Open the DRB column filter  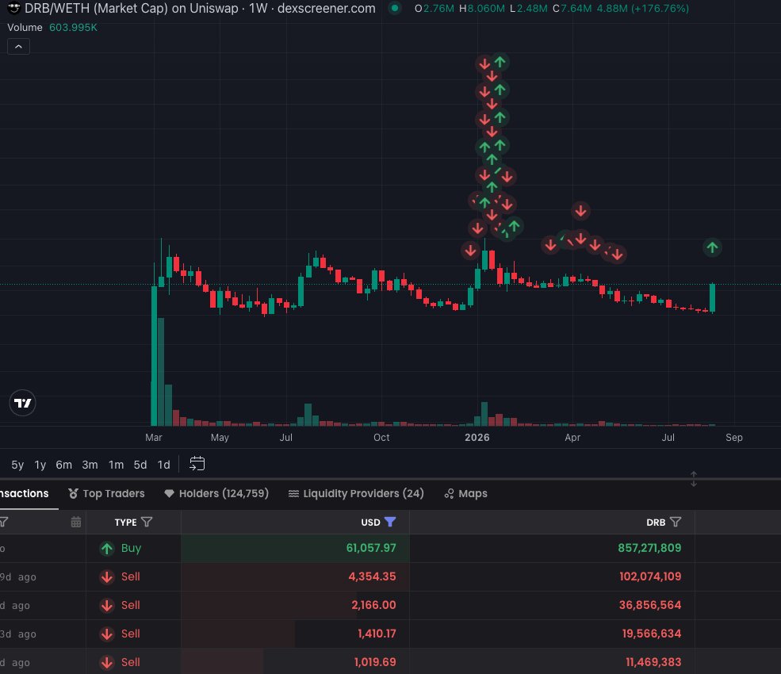click(676, 522)
